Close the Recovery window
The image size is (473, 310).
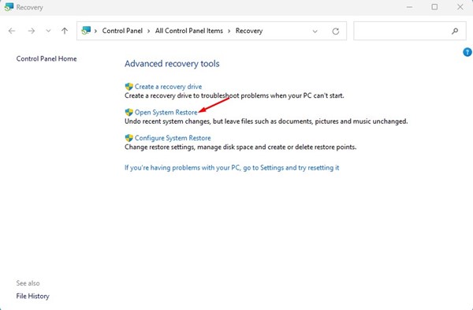point(460,7)
